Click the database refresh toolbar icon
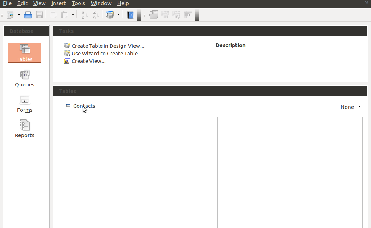The image size is (371, 228). pyautogui.click(x=109, y=15)
